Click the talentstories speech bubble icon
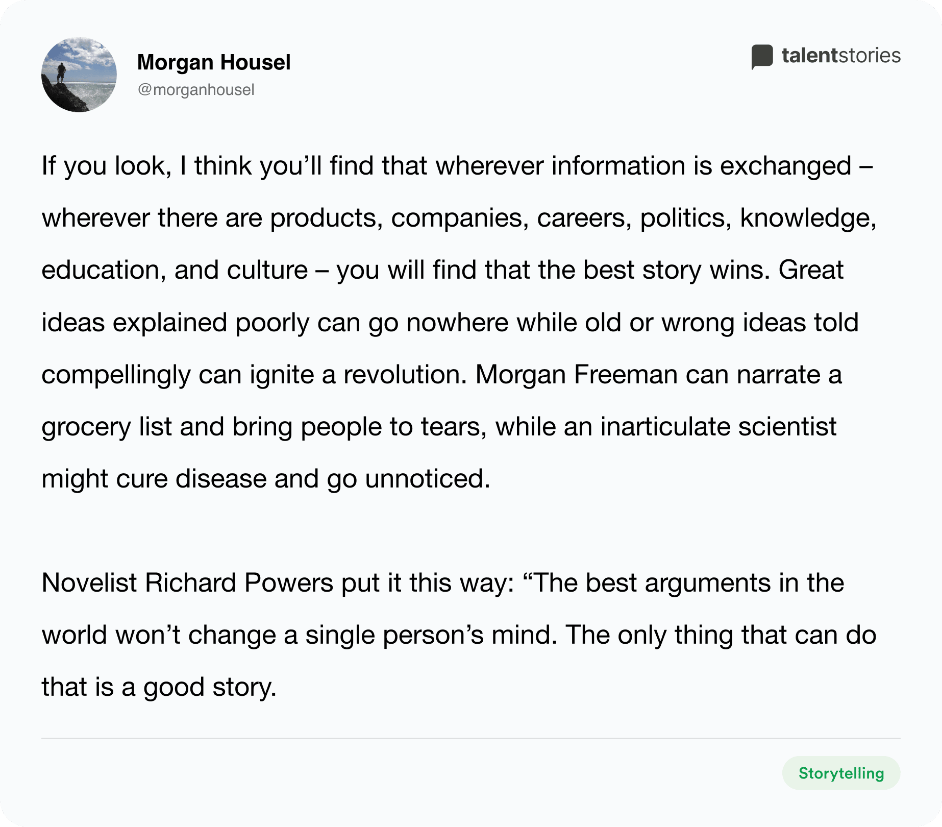 [x=762, y=57]
